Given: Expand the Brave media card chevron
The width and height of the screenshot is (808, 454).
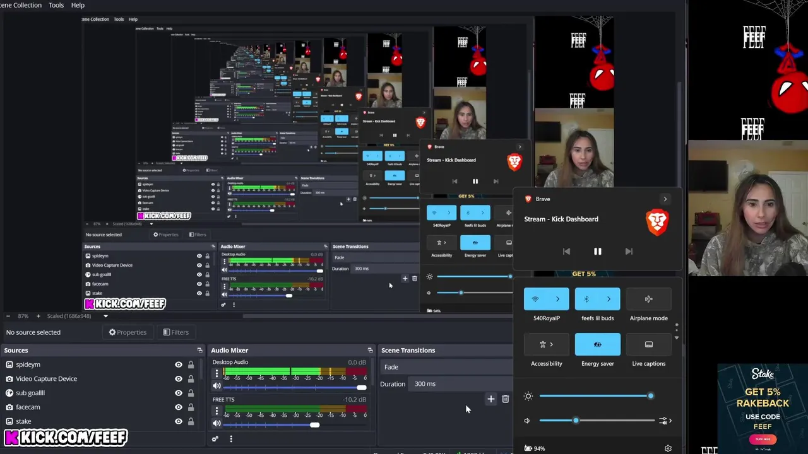Looking at the screenshot, I should point(665,199).
